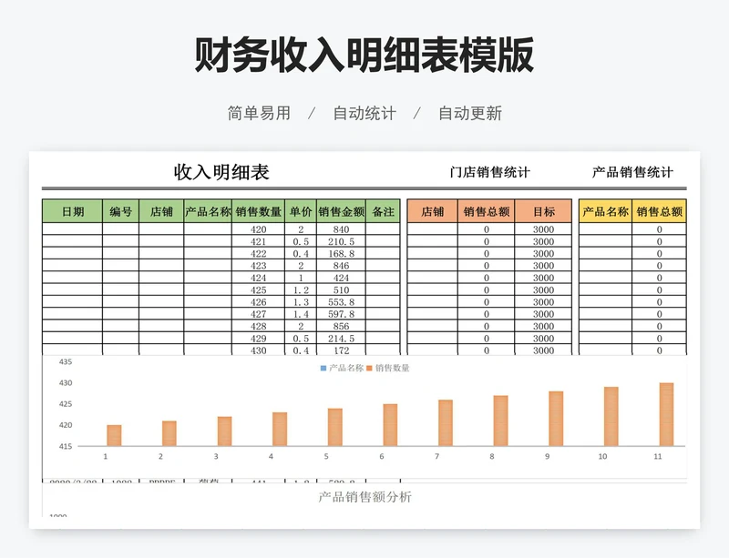The height and width of the screenshot is (558, 729).
Task: Click the 自动更新 subtitle text
Action: [x=470, y=113]
